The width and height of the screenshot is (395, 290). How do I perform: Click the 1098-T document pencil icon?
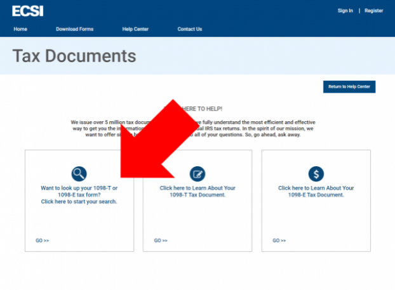(x=197, y=173)
